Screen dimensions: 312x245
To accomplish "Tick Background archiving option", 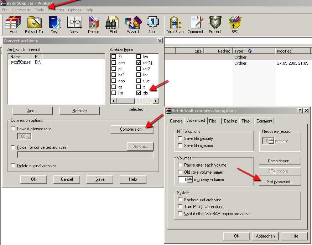I will point(180,200).
